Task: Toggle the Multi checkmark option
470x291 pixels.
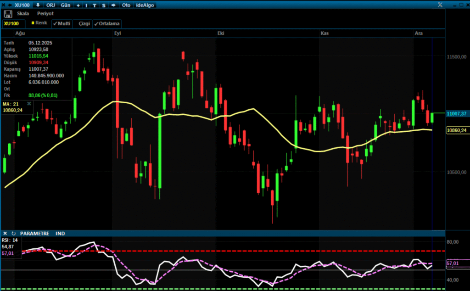Action: pyautogui.click(x=62, y=23)
